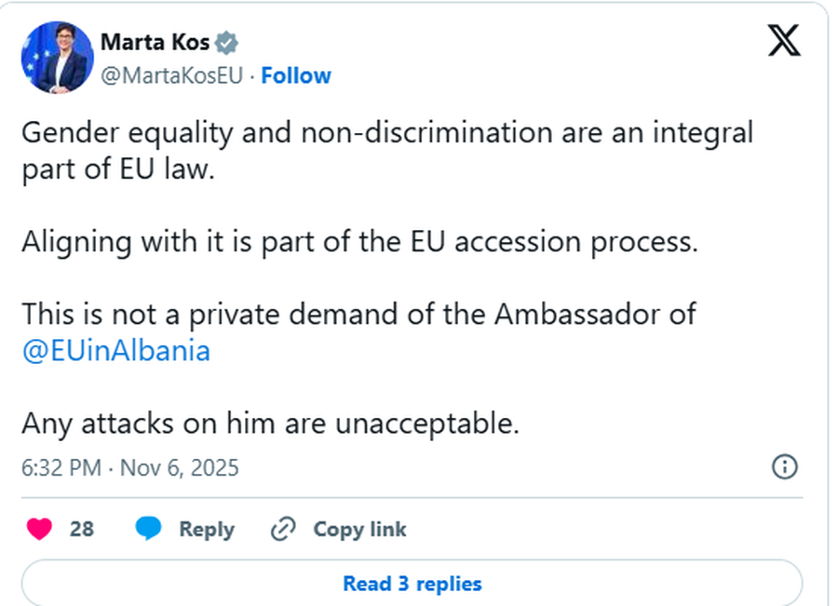View Marta Kos's profile picture
Image resolution: width=838 pixels, height=606 pixels.
[57, 57]
